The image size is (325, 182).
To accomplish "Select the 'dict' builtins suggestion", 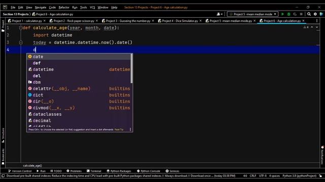I will coord(79,95).
